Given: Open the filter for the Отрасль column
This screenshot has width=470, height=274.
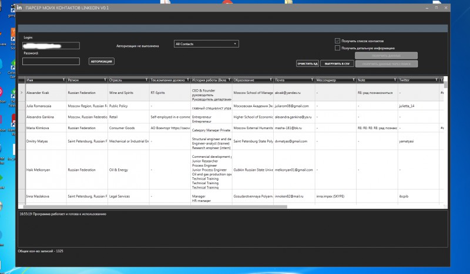Looking at the screenshot, I should tap(146, 80).
